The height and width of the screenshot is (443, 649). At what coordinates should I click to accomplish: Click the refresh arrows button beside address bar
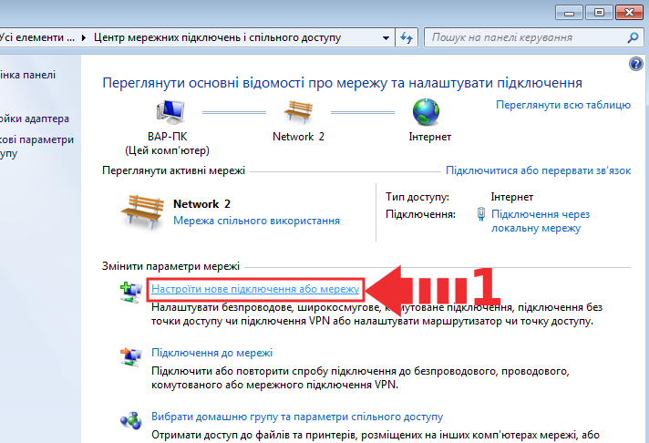click(407, 38)
